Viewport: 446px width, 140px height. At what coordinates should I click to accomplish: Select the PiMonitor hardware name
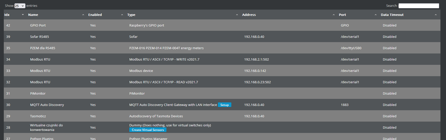38,93
